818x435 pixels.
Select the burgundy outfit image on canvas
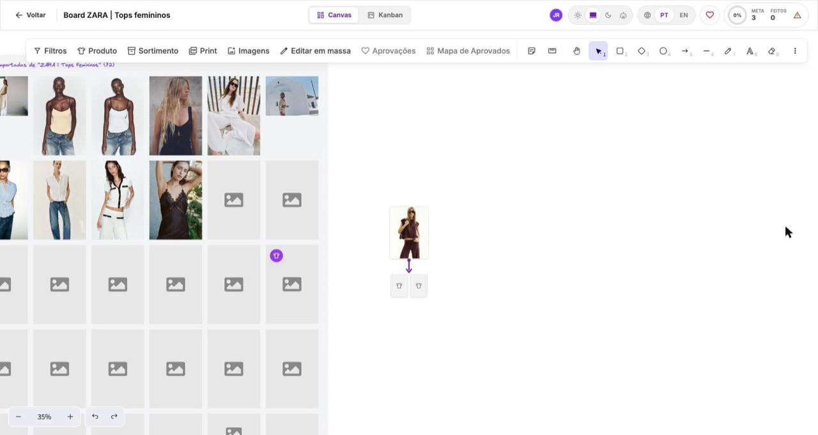[409, 233]
